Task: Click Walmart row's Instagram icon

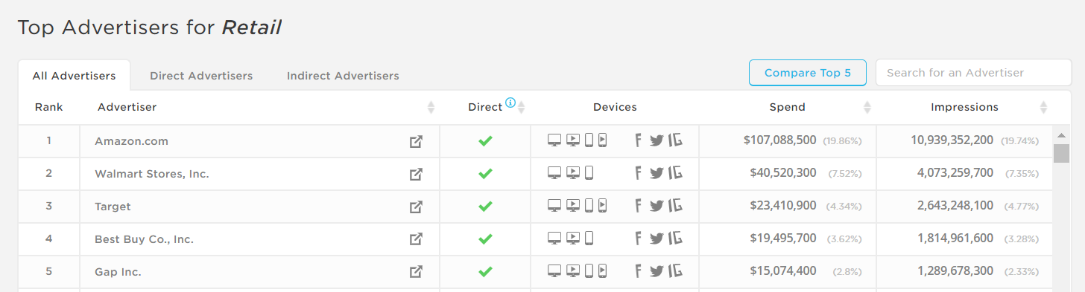Action: [676, 173]
